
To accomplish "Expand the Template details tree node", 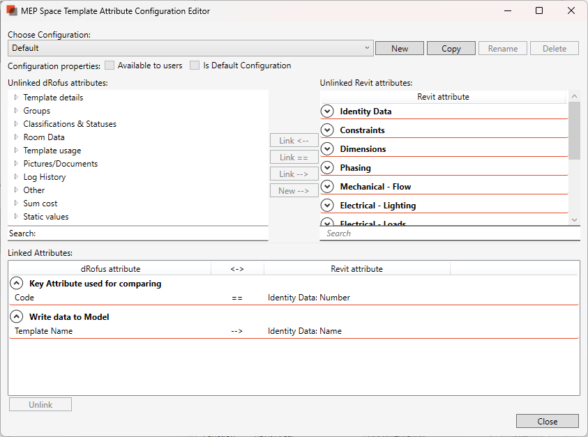I will 16,98.
